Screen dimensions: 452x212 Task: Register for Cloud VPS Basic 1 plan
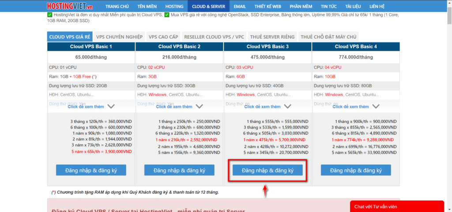pyautogui.click(x=91, y=170)
